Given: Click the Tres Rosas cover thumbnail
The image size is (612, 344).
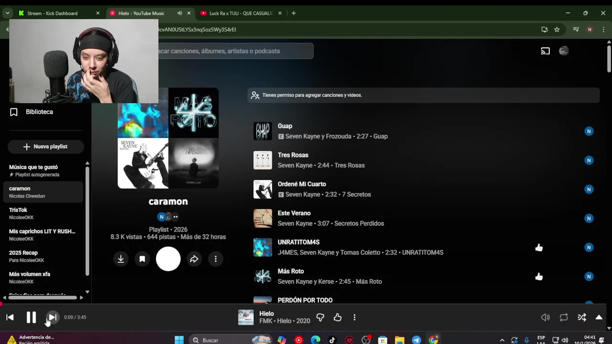Looking at the screenshot, I should pos(262,161).
